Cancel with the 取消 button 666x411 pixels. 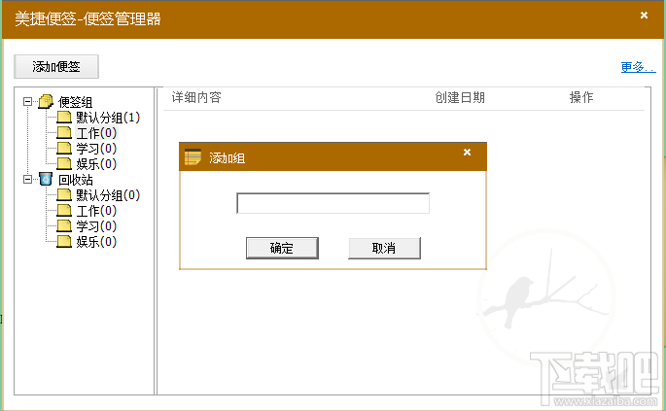point(384,248)
